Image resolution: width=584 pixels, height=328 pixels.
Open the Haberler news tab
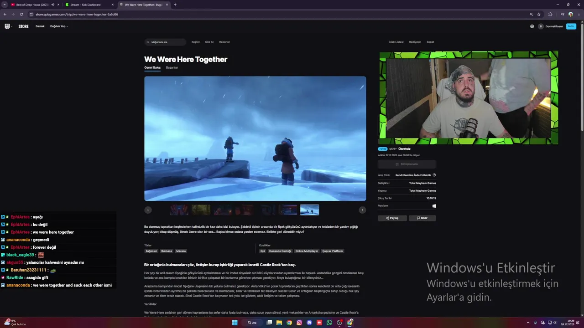(224, 42)
